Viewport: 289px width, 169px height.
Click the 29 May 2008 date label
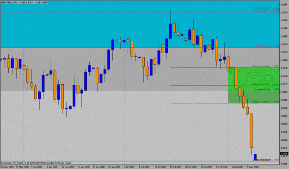(22, 167)
